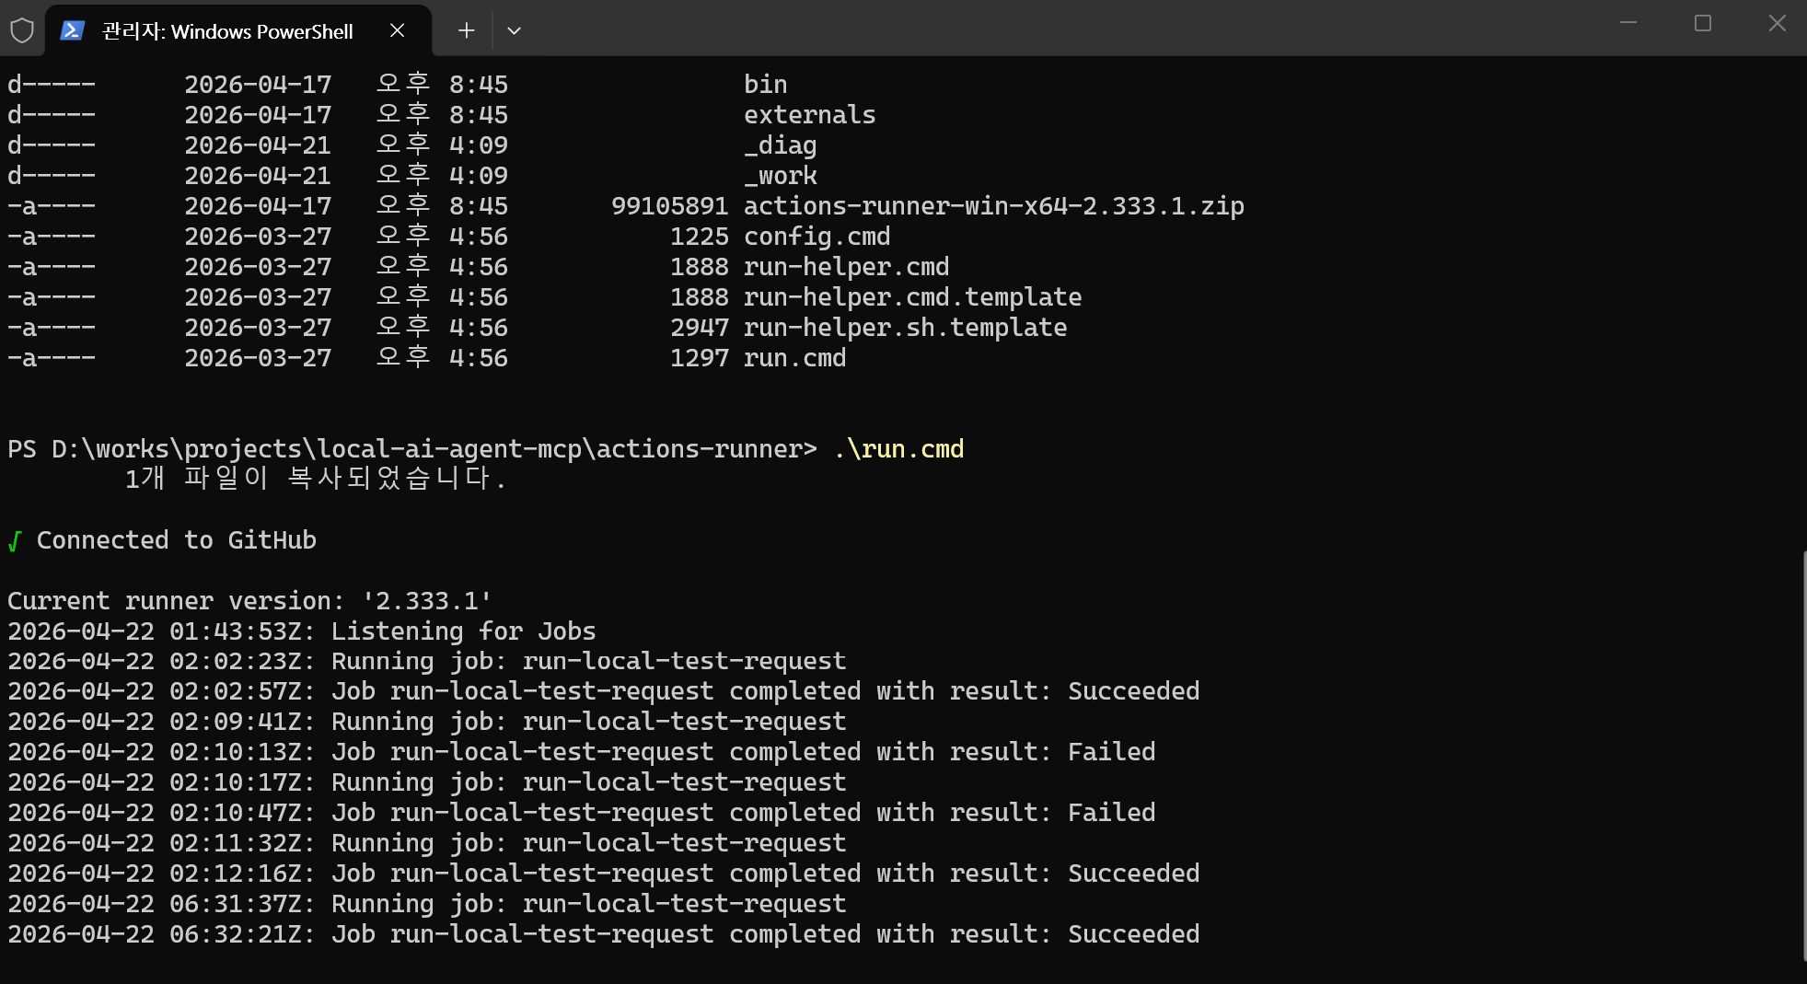Close the terminal window

[1777, 23]
